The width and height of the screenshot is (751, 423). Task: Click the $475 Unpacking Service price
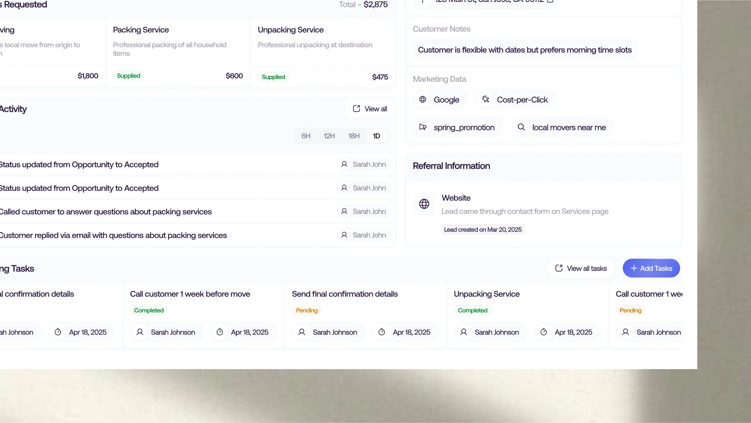tap(380, 77)
